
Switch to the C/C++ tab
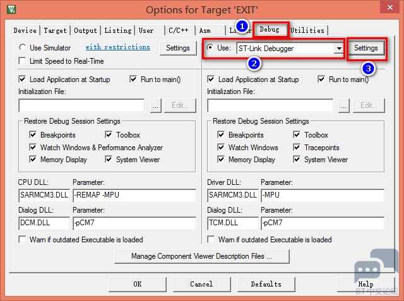[x=180, y=30]
